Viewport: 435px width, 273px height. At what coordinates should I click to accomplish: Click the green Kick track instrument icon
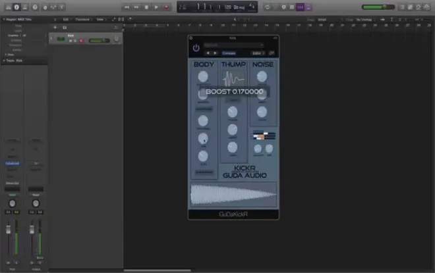point(61,39)
